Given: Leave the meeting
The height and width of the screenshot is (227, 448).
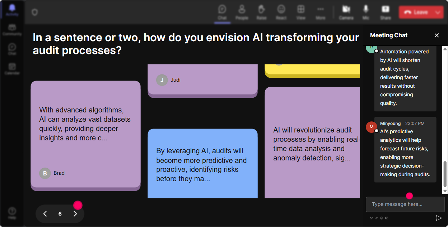Looking at the screenshot, I should [x=416, y=12].
